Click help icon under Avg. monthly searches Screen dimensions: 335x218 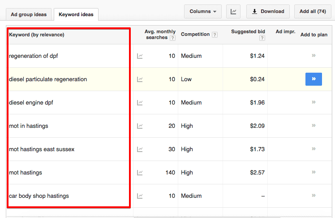tap(172, 38)
